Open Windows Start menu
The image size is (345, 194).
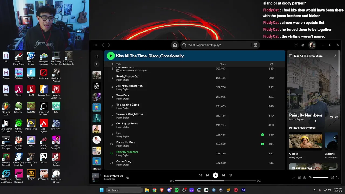coord(102,190)
